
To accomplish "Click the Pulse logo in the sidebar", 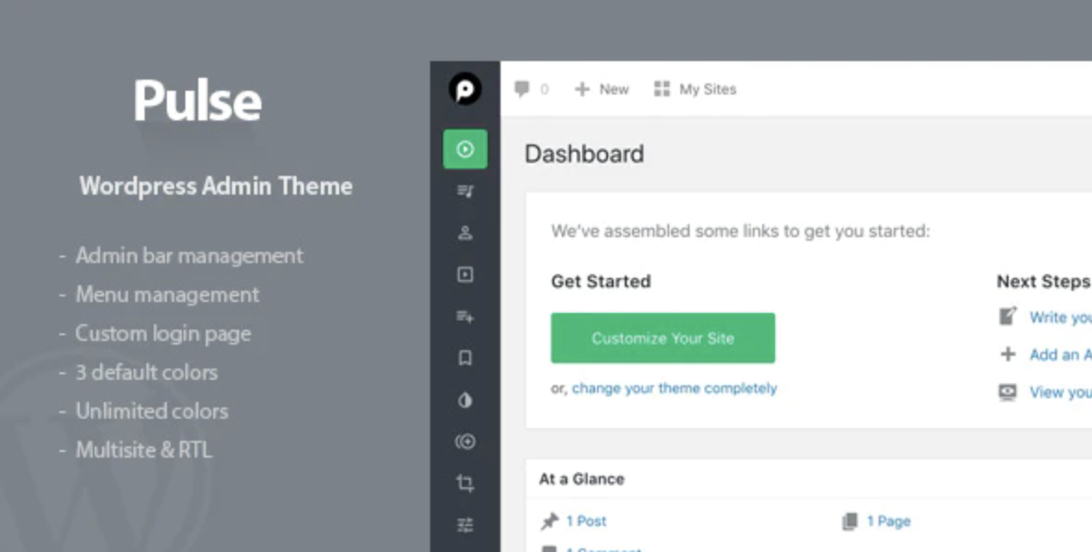I will [x=465, y=89].
